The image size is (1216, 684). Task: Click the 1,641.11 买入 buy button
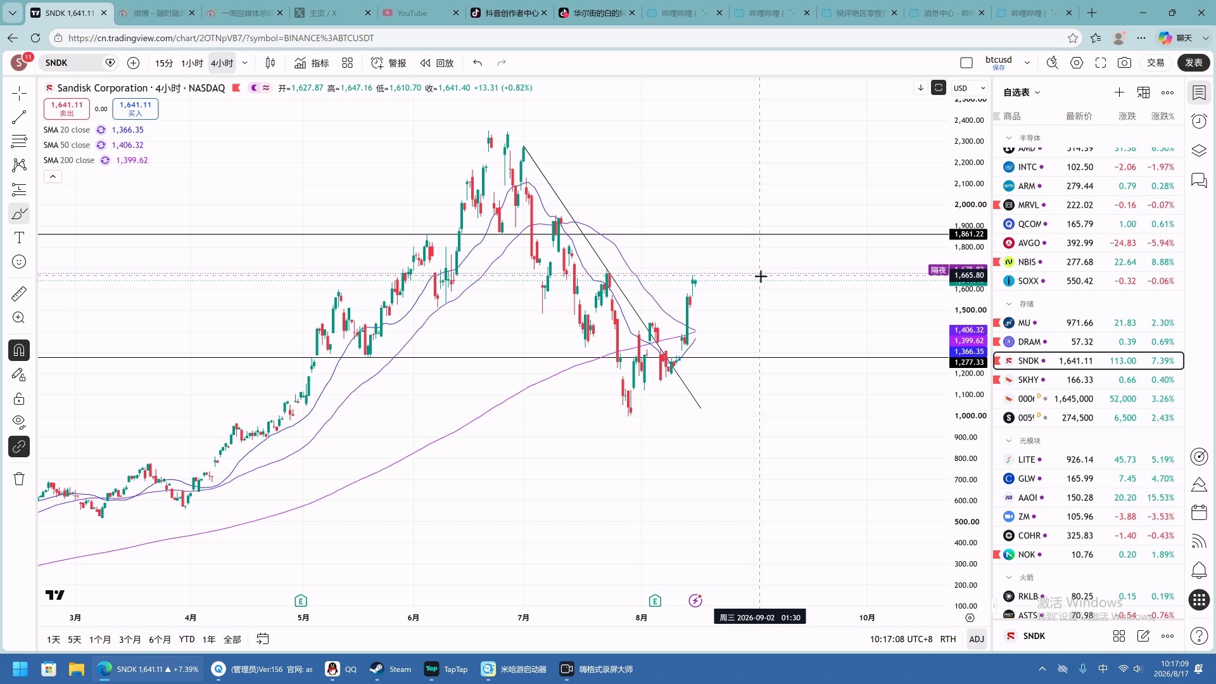[136, 109]
